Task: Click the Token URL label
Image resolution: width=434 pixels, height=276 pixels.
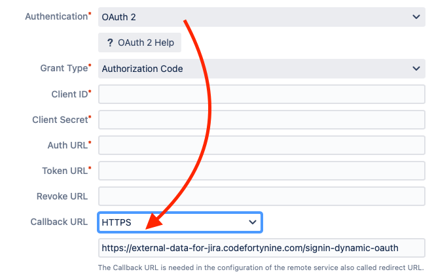Action: (64, 171)
